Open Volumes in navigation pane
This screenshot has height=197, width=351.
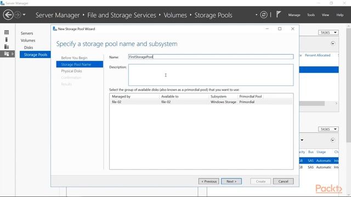(x=28, y=40)
